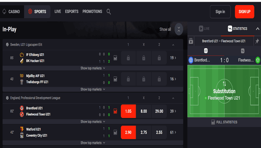Collapse the statistics widget panel
The image size is (261, 148).
pyautogui.click(x=257, y=29)
